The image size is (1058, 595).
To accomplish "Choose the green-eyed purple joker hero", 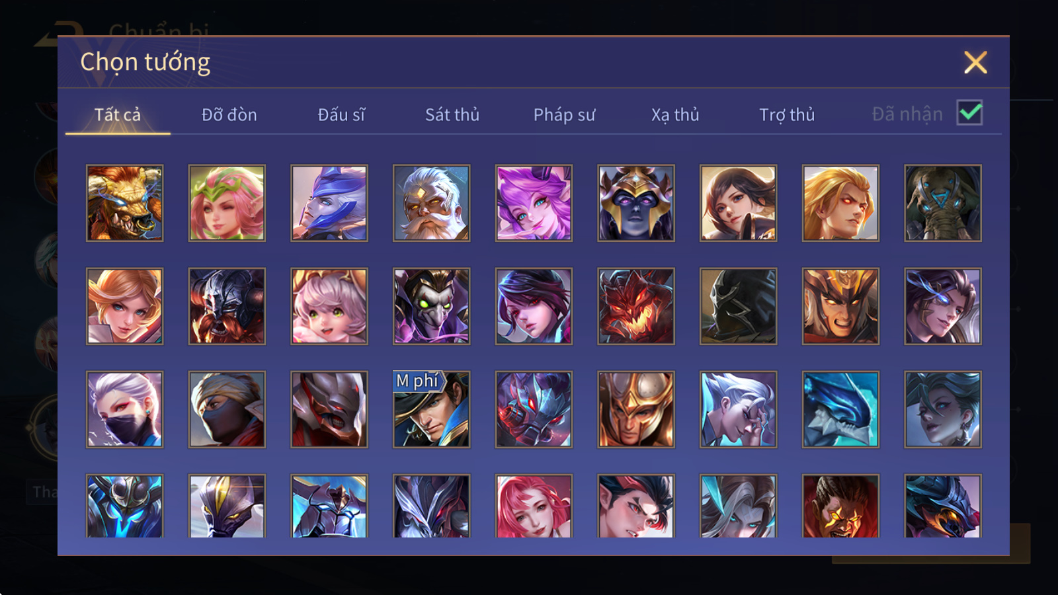I will click(x=431, y=306).
